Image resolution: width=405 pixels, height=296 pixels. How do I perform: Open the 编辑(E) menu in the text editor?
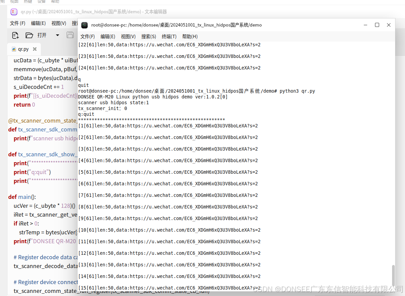38,23
